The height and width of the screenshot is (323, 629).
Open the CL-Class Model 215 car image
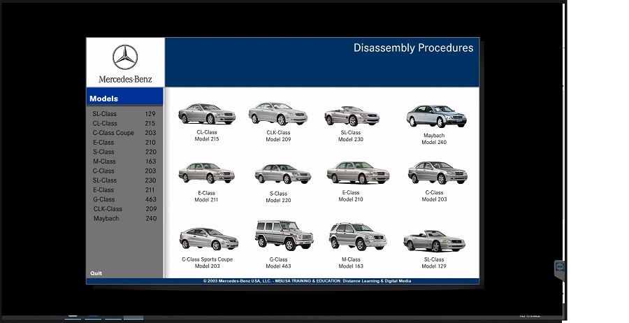(207, 114)
